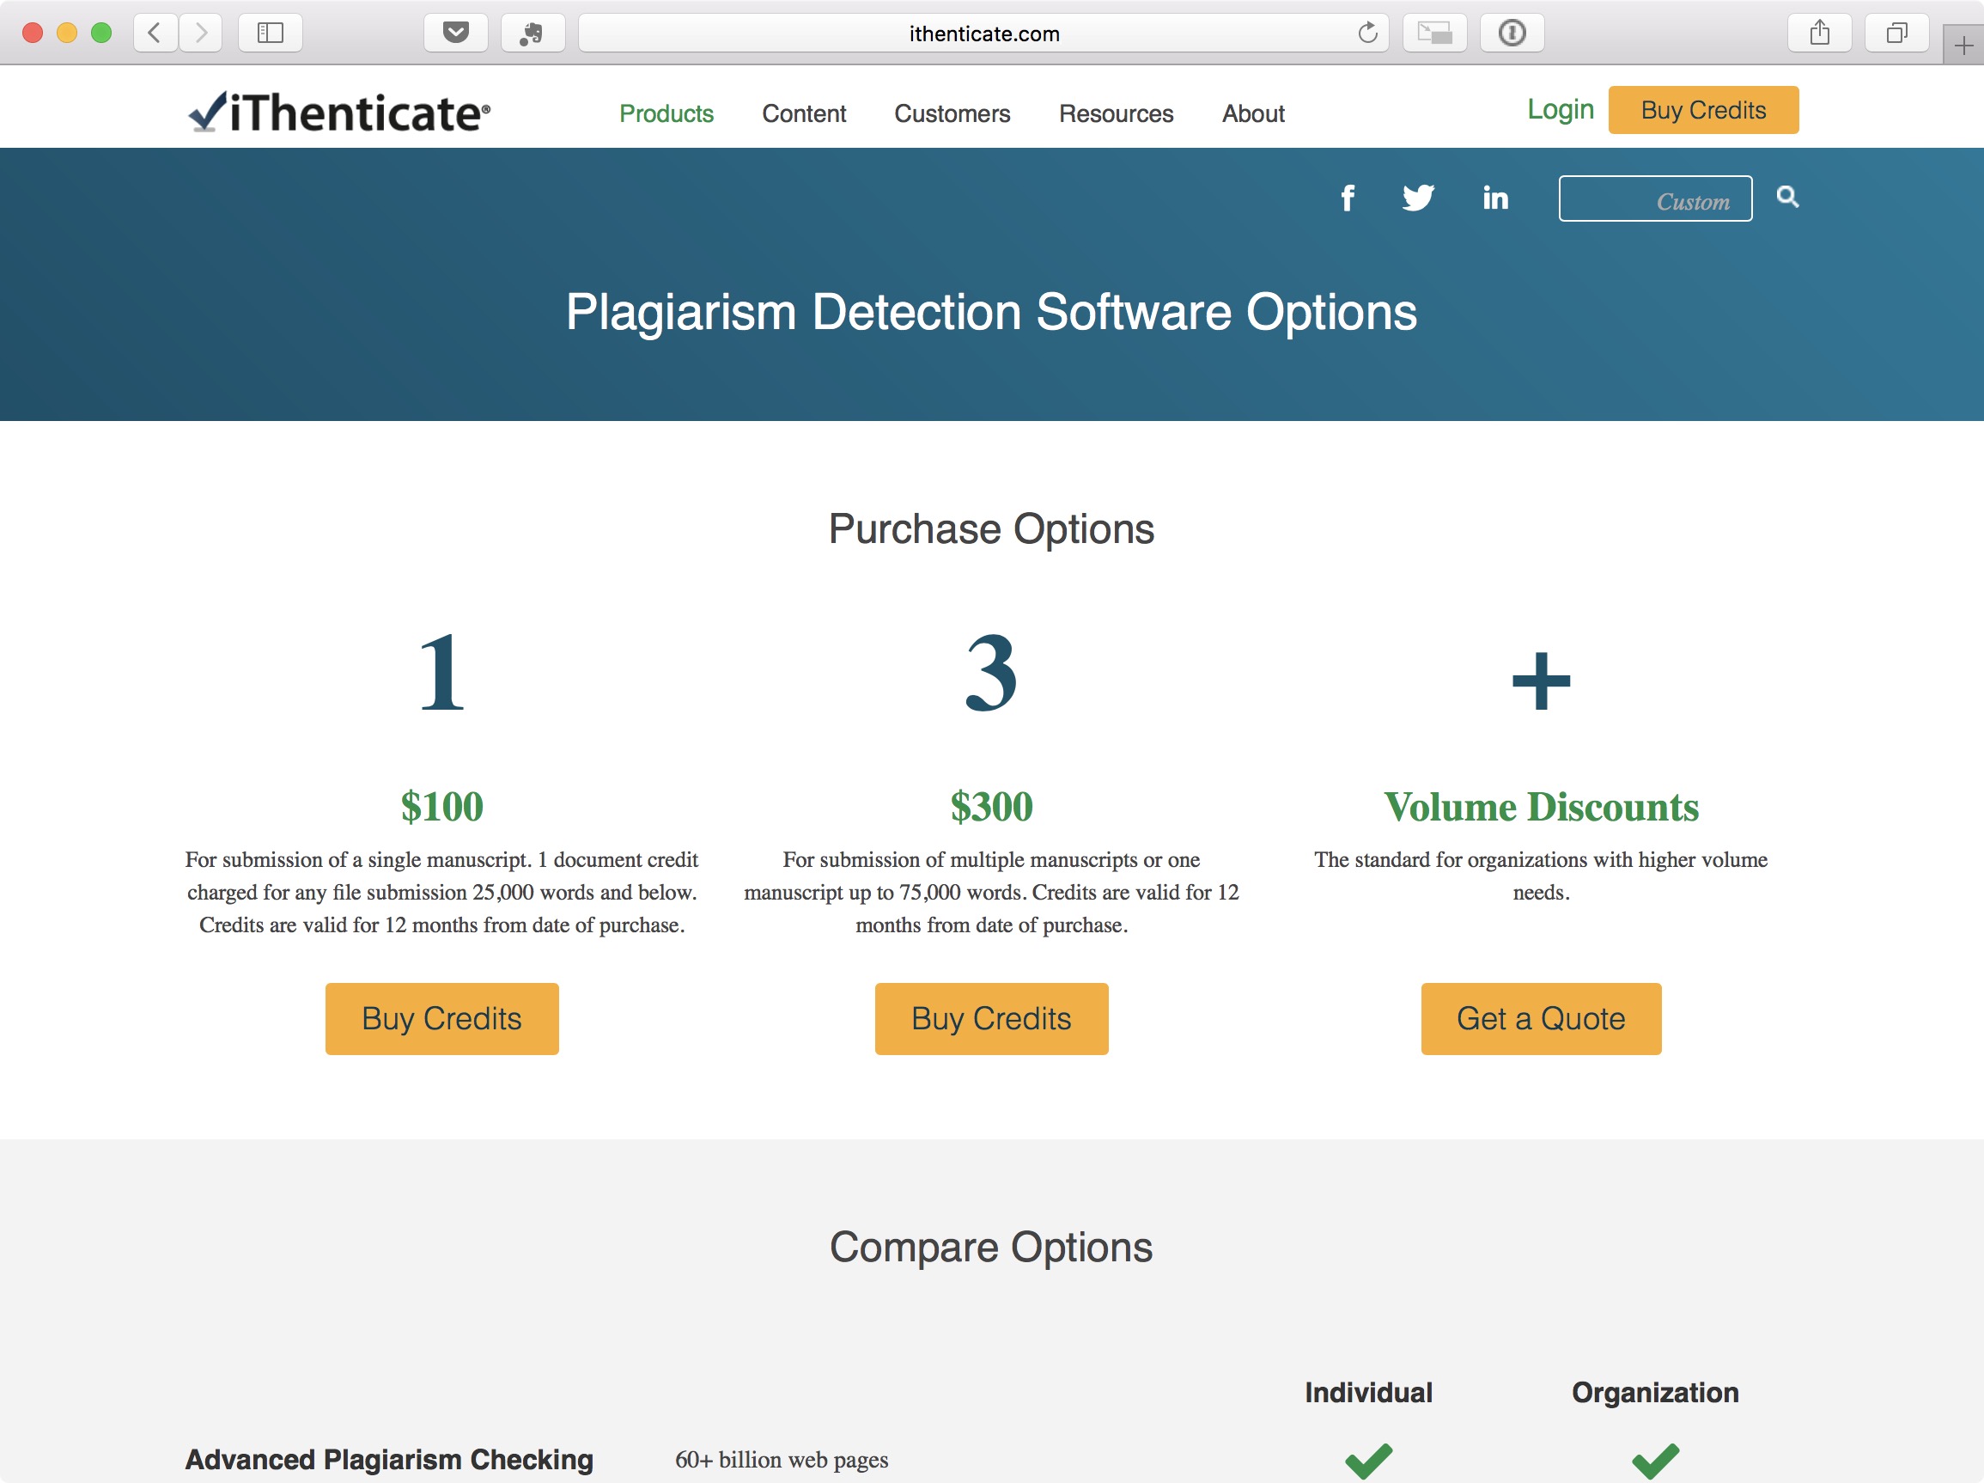This screenshot has height=1483, width=1984.
Task: Go back using Safari's back arrow
Action: point(155,34)
